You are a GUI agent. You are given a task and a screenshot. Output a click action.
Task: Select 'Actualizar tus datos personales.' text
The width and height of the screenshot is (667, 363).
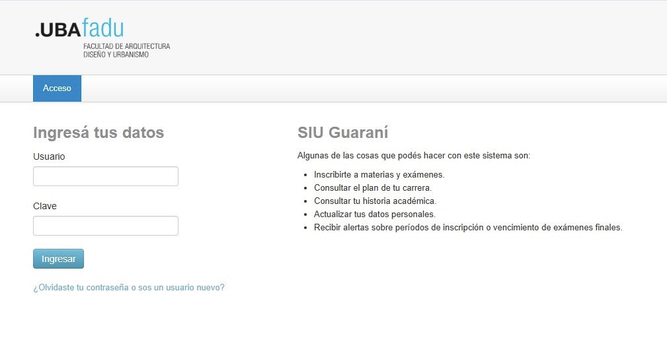375,214
